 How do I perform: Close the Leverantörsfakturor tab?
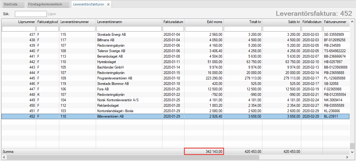109,5
